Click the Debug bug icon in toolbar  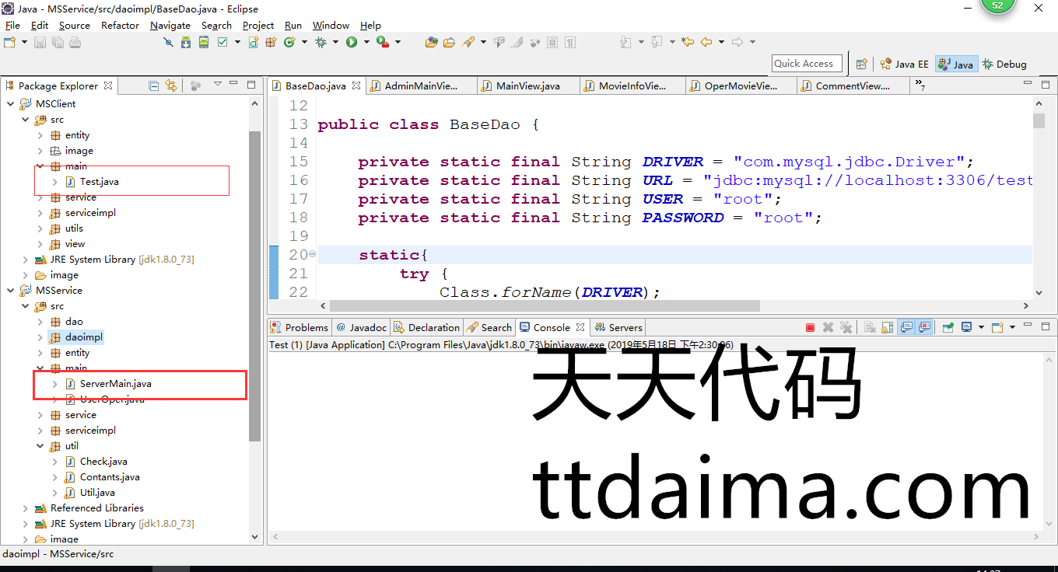pos(321,42)
